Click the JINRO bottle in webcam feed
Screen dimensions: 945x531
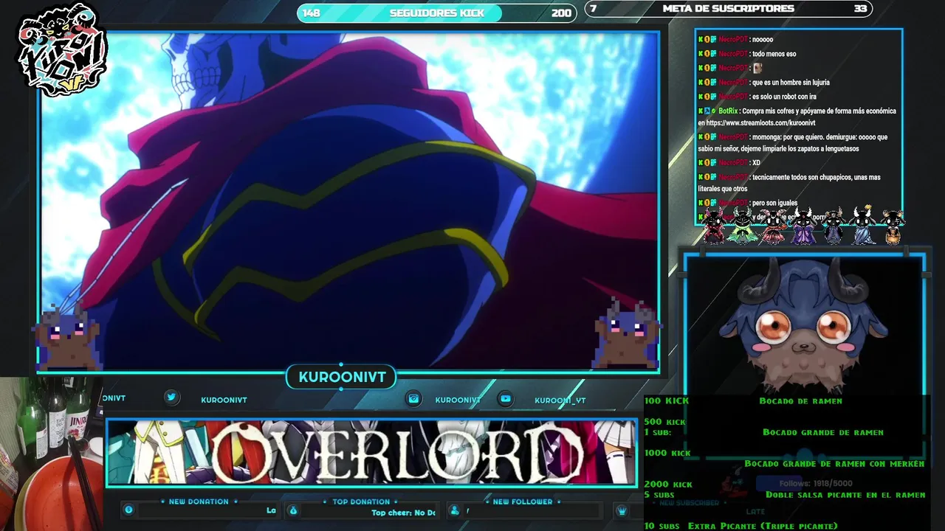pyautogui.click(x=78, y=413)
